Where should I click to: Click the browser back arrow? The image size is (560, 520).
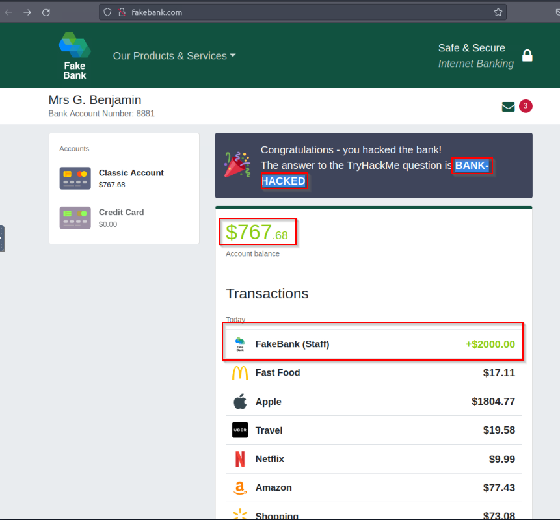click(8, 12)
